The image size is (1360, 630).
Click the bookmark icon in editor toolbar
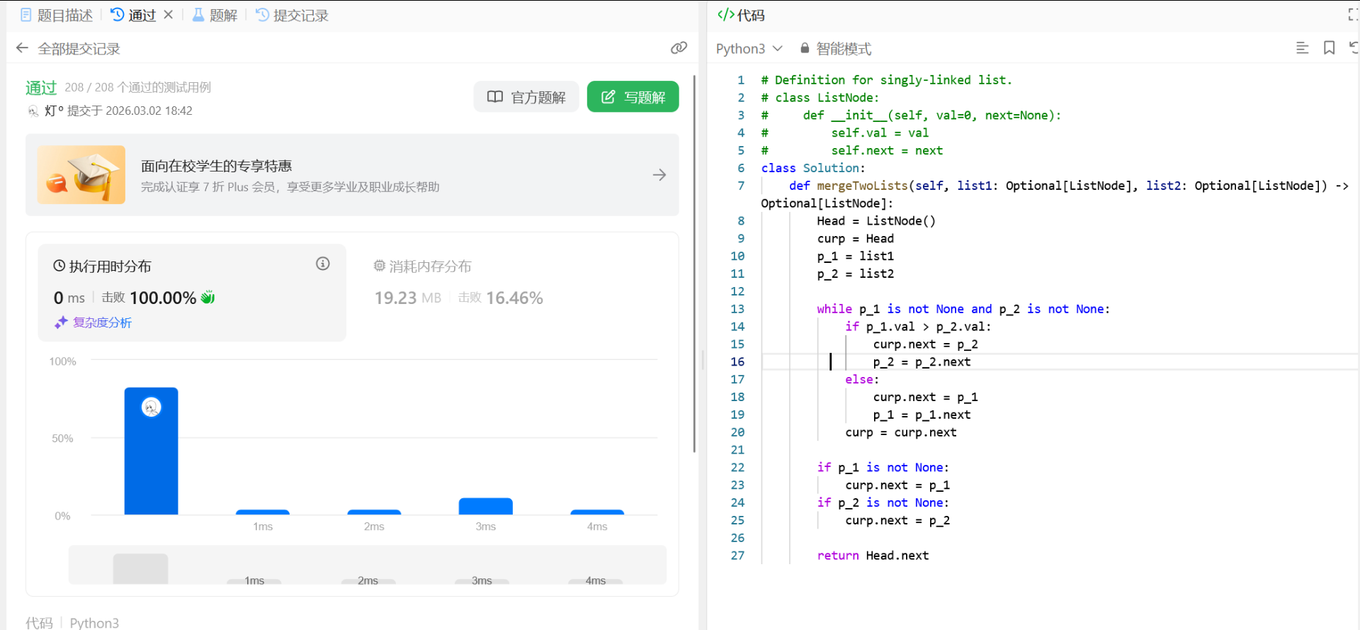[x=1329, y=48]
